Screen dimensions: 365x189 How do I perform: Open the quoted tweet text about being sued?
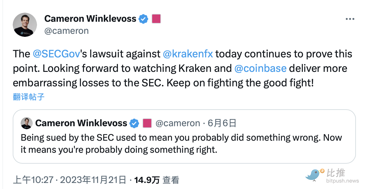pos(181,143)
